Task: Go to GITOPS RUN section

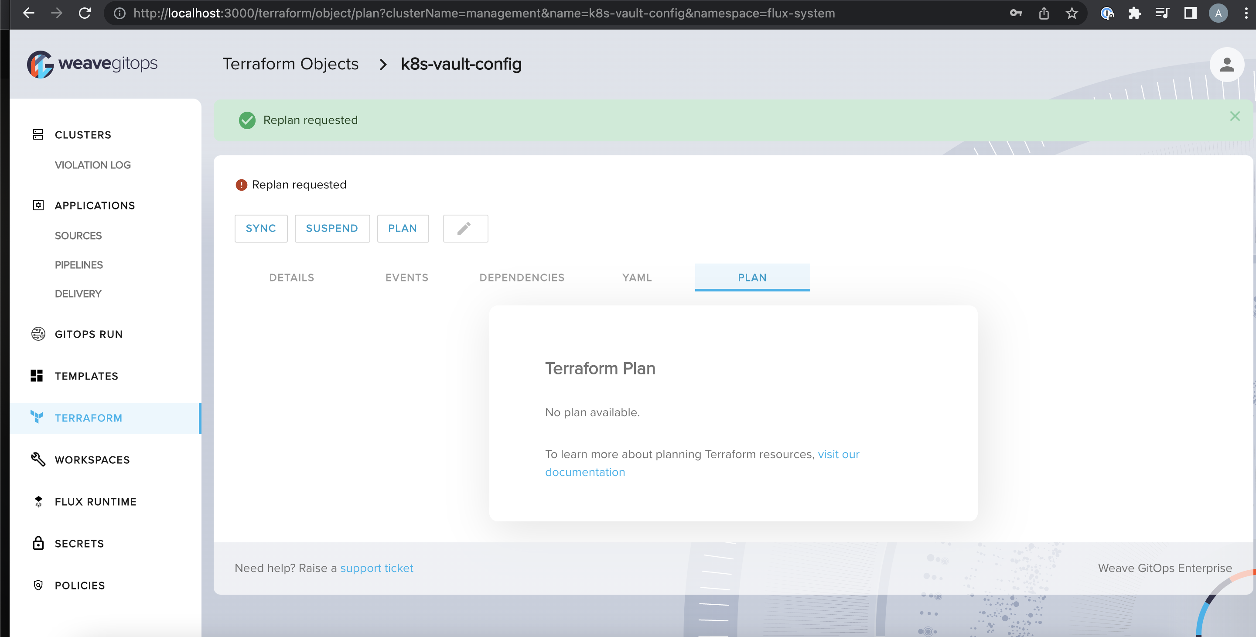Action: click(89, 334)
